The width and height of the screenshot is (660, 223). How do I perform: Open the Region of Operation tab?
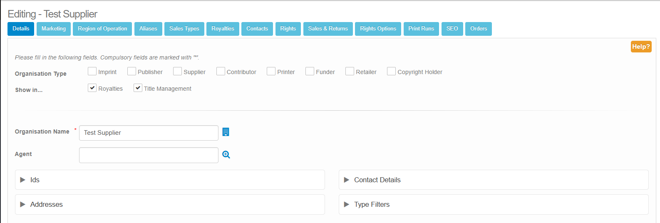coord(102,29)
